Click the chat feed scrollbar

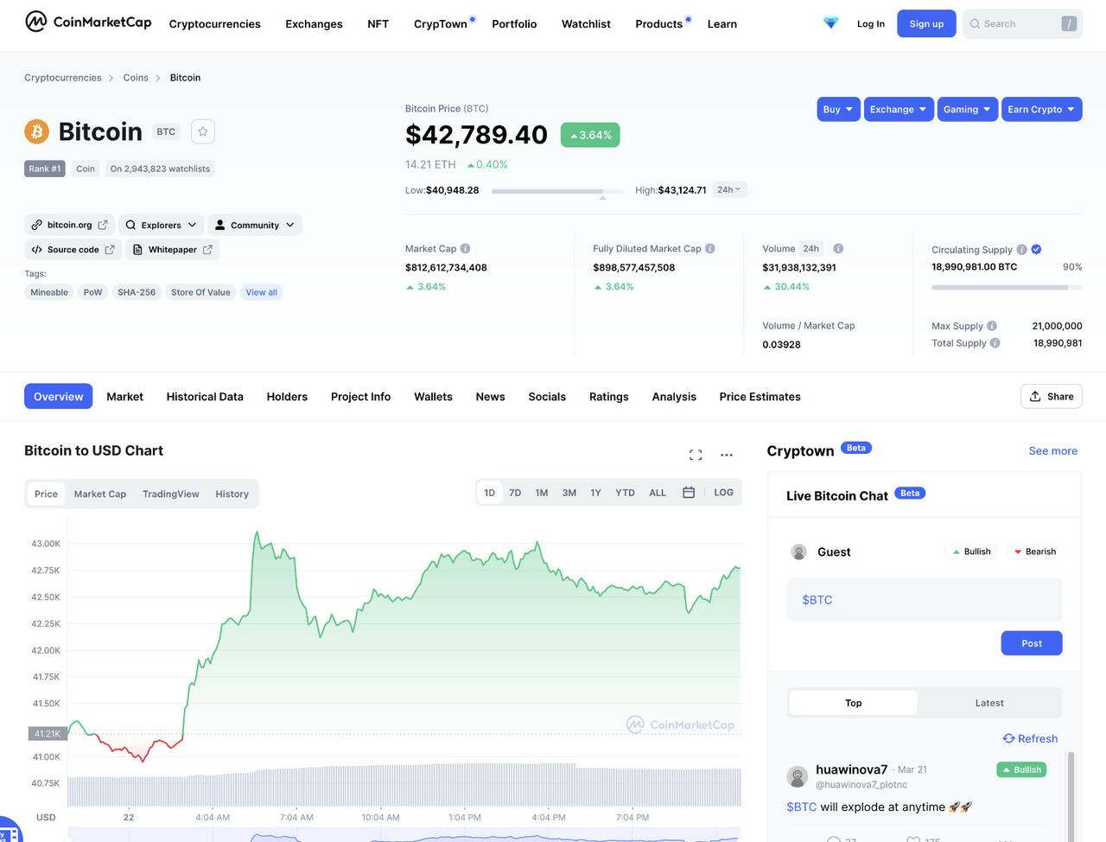point(1071,795)
